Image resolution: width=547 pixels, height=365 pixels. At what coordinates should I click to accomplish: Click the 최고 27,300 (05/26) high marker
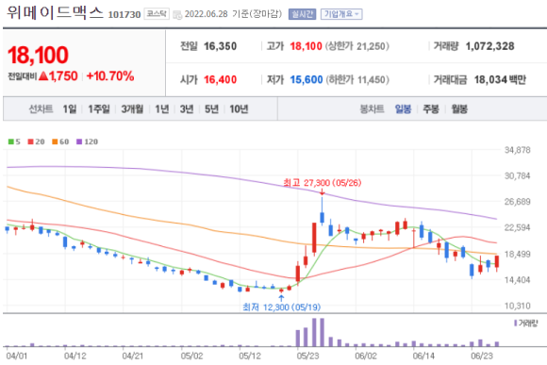point(322,183)
